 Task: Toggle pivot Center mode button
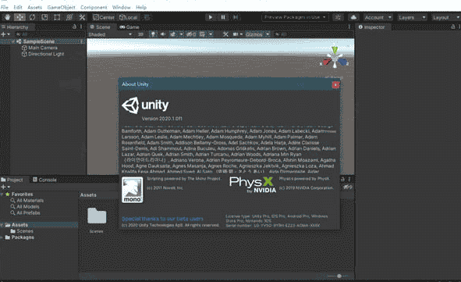(x=104, y=17)
